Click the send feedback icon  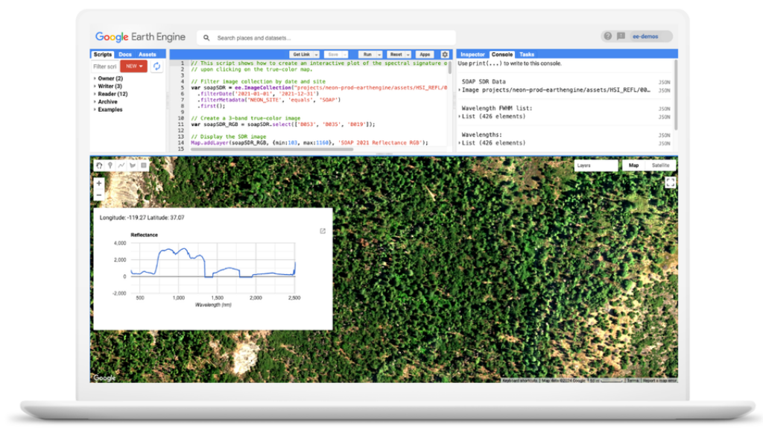tap(621, 36)
